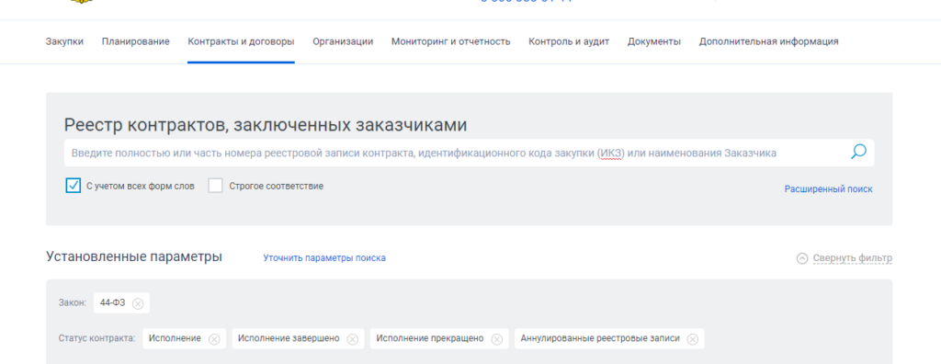Viewport: 941px width, 364px height.
Task: Open the Планирование menu
Action: [x=136, y=41]
